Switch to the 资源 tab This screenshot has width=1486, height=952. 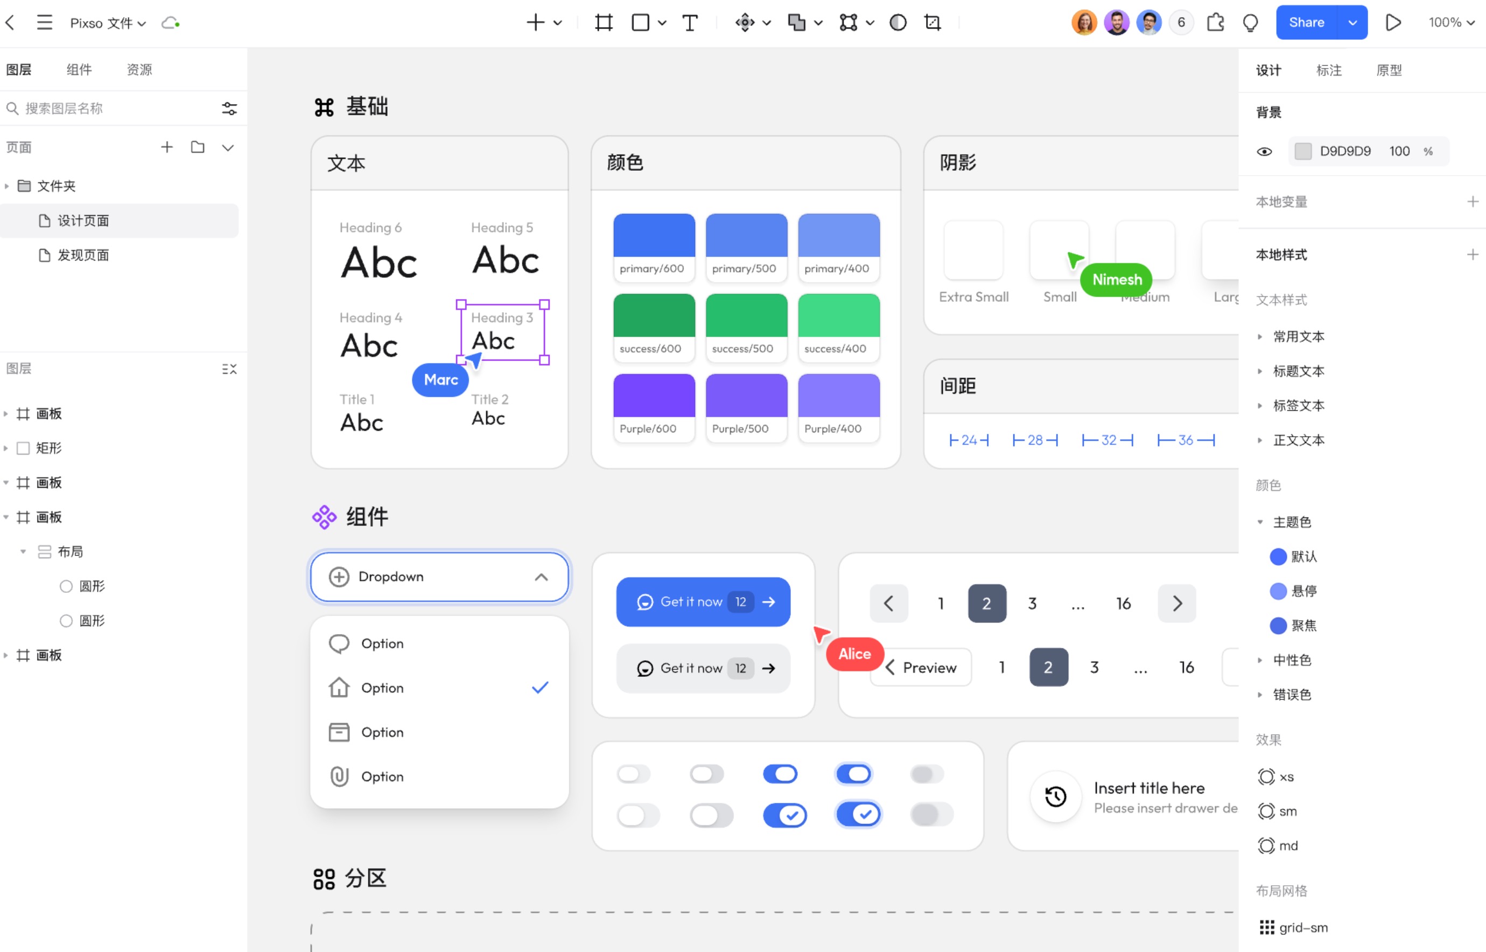click(x=139, y=69)
